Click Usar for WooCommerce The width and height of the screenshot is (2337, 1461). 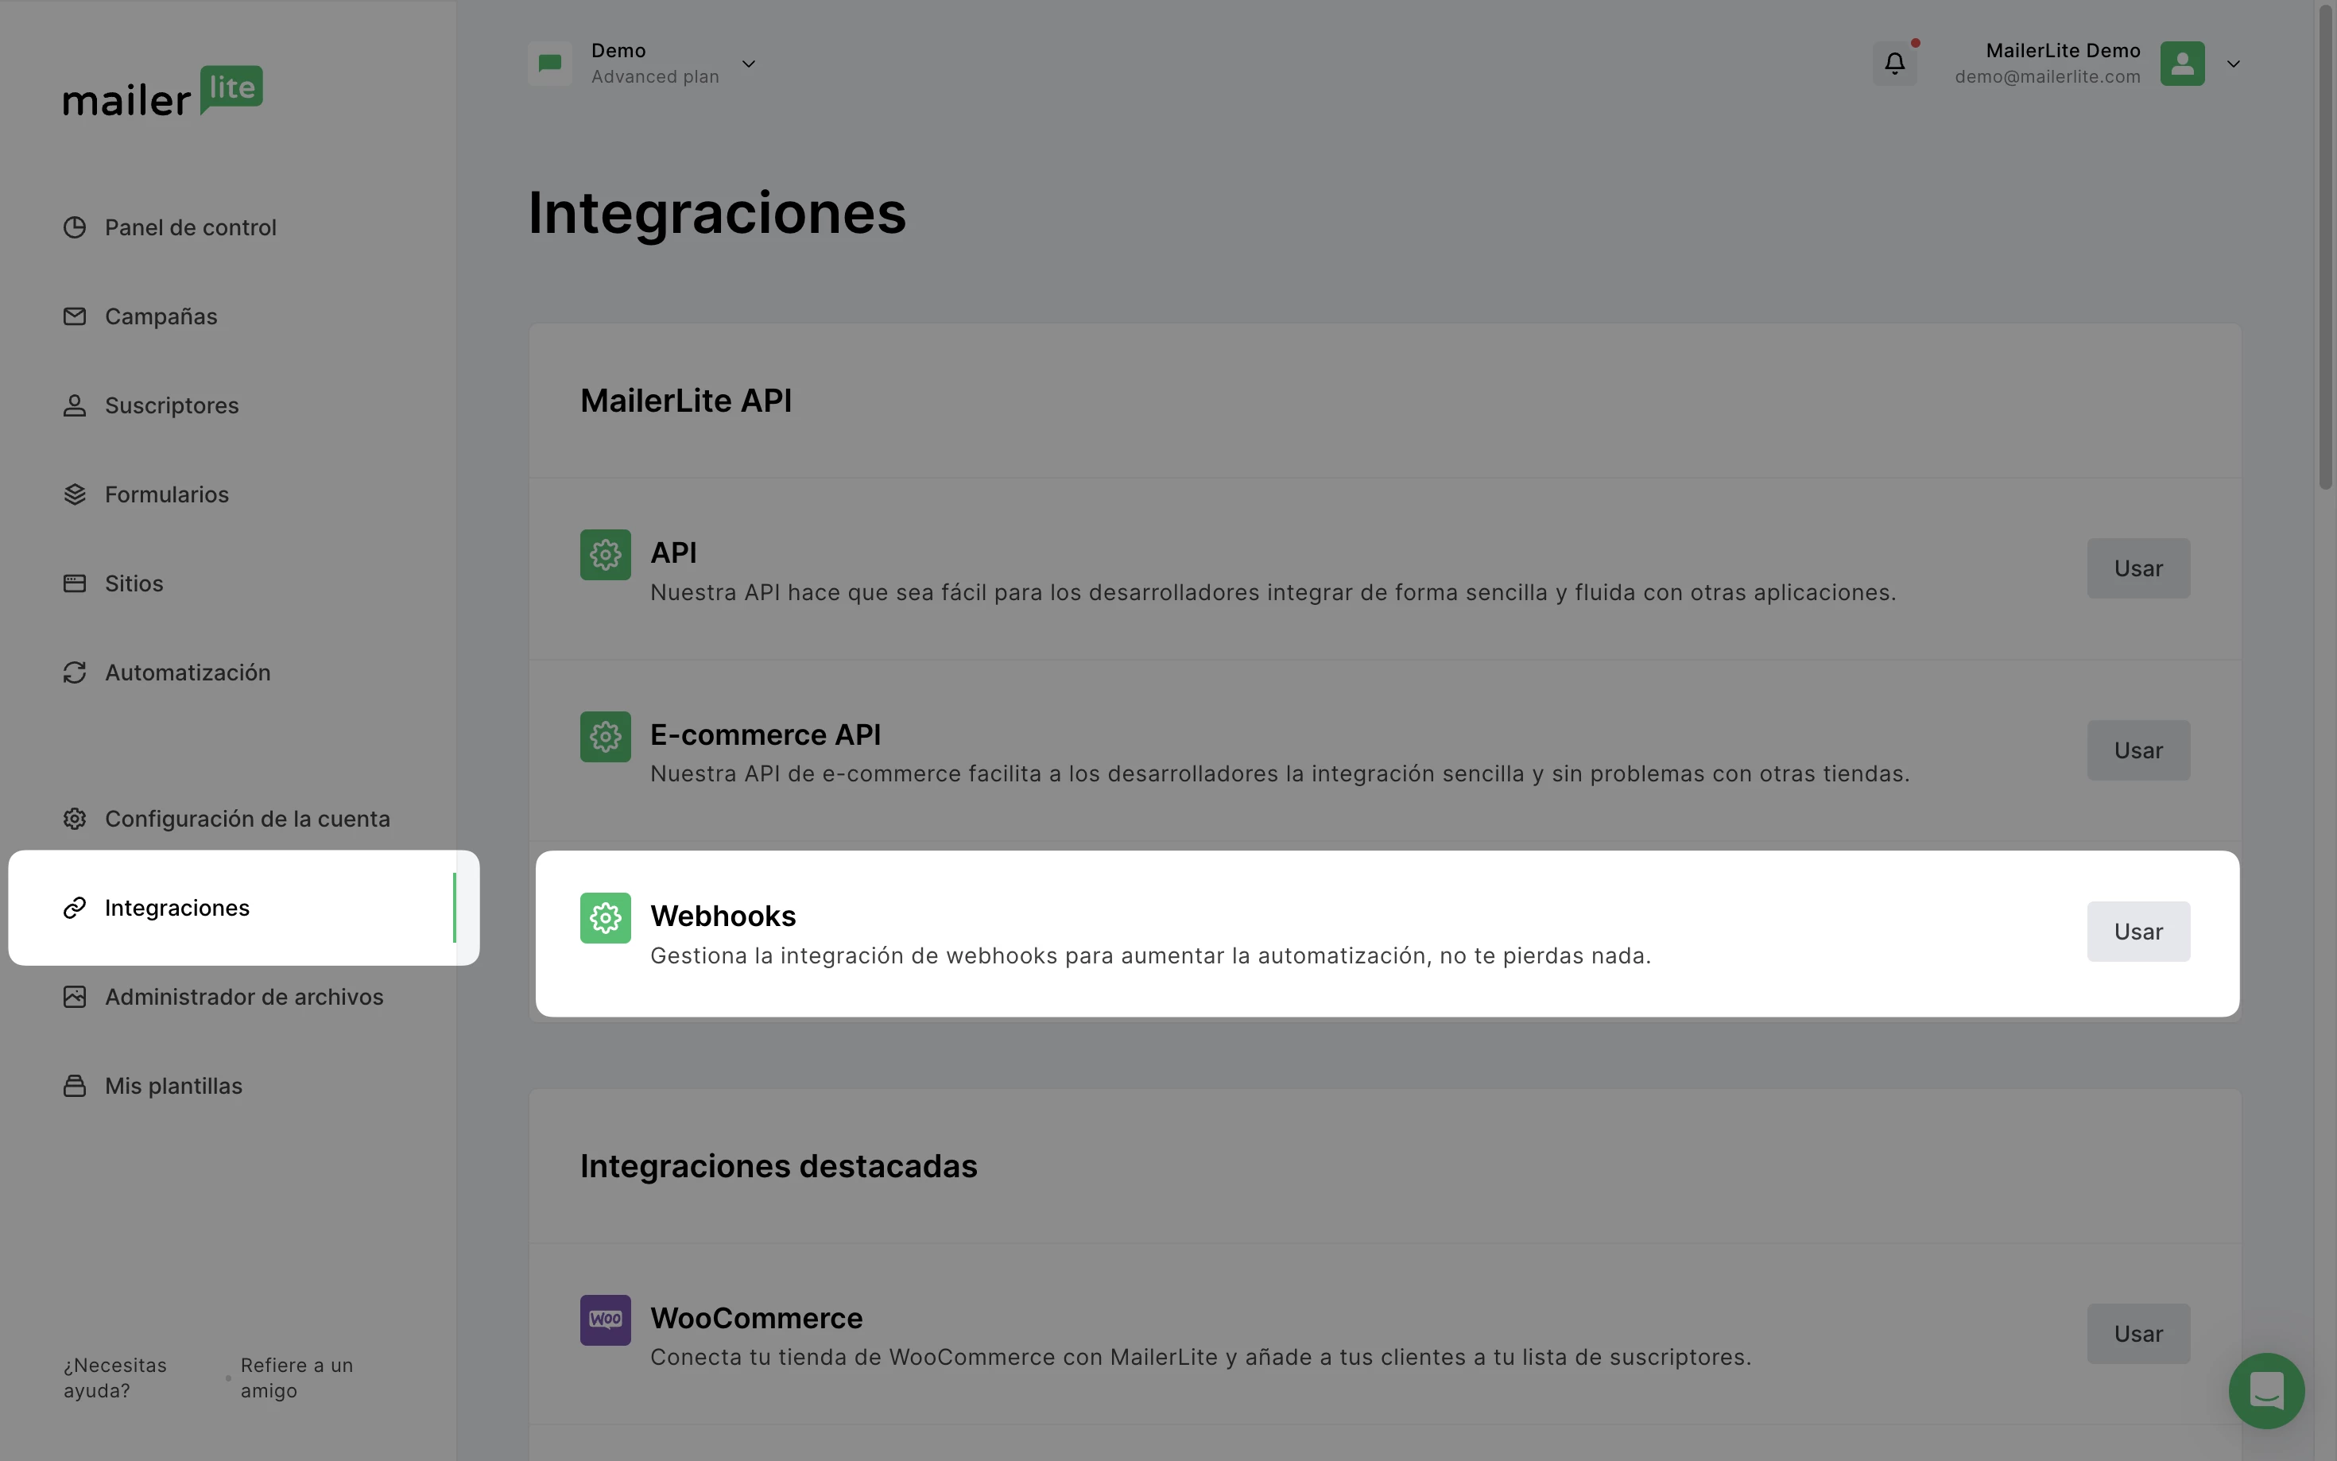(x=2138, y=1334)
